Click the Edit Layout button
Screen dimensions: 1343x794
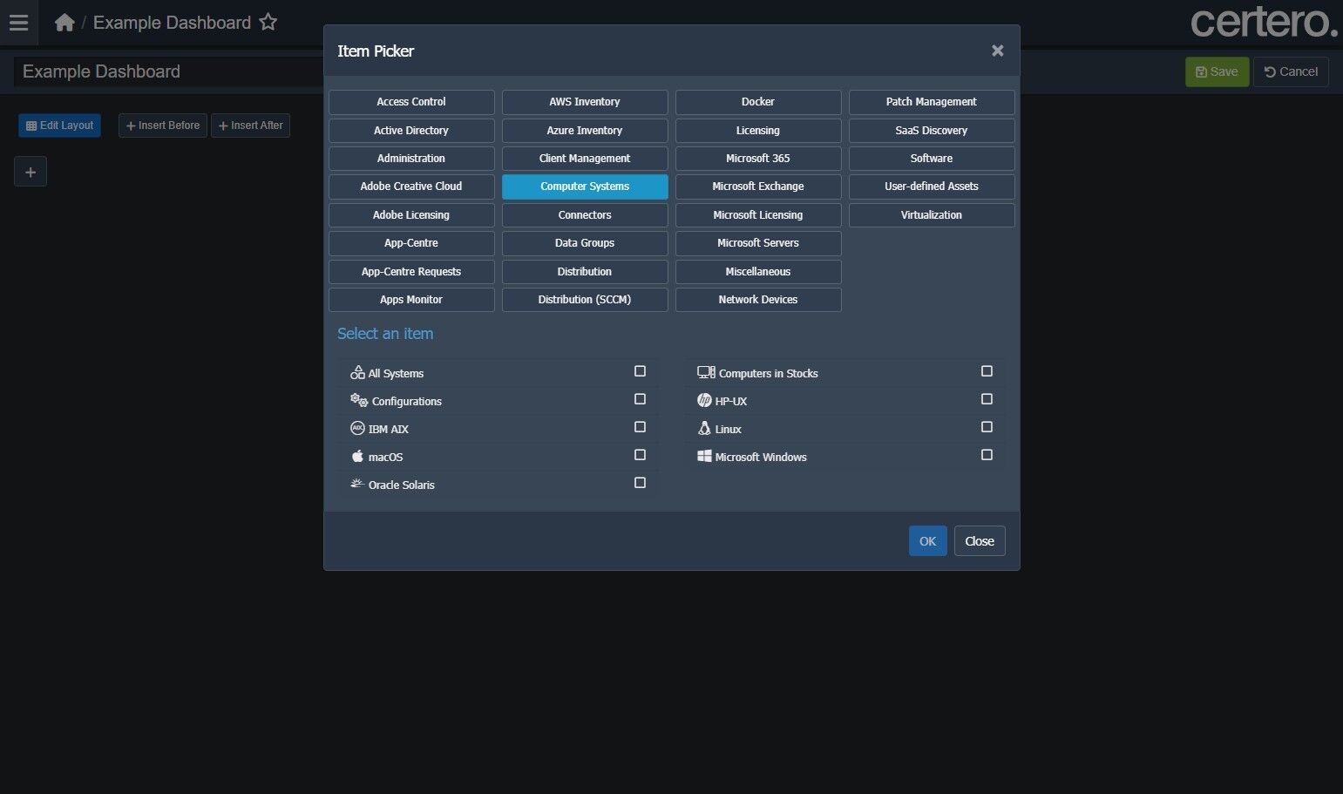(59, 126)
